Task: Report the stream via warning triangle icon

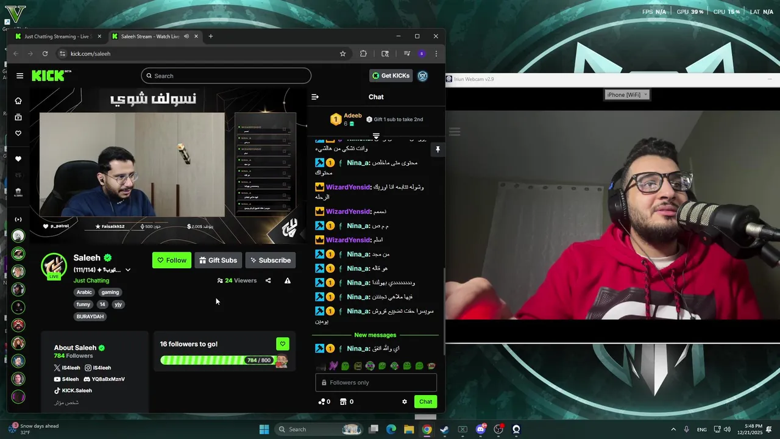Action: [288, 280]
